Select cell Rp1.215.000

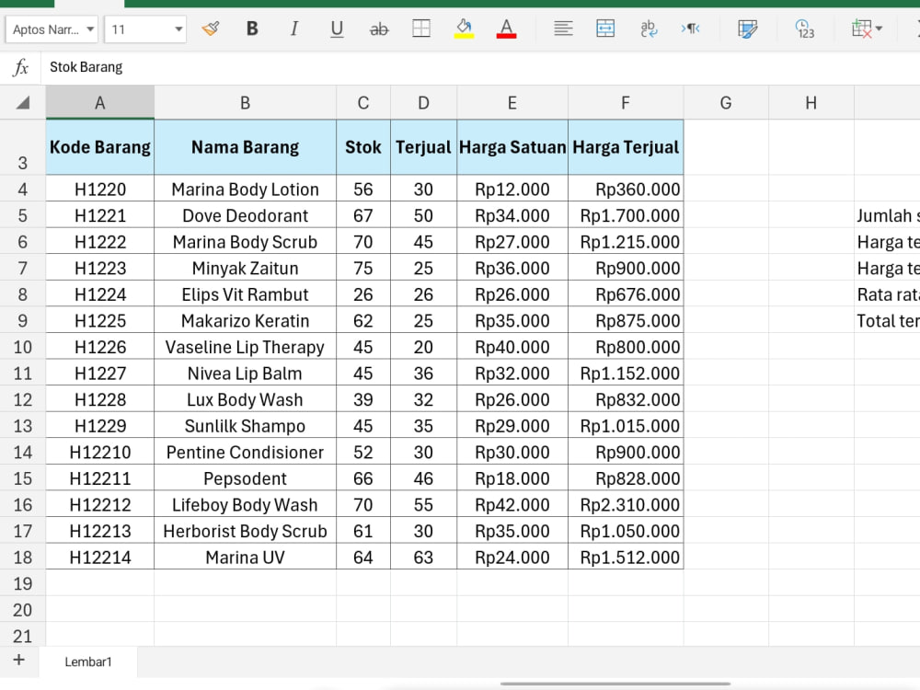click(x=626, y=242)
